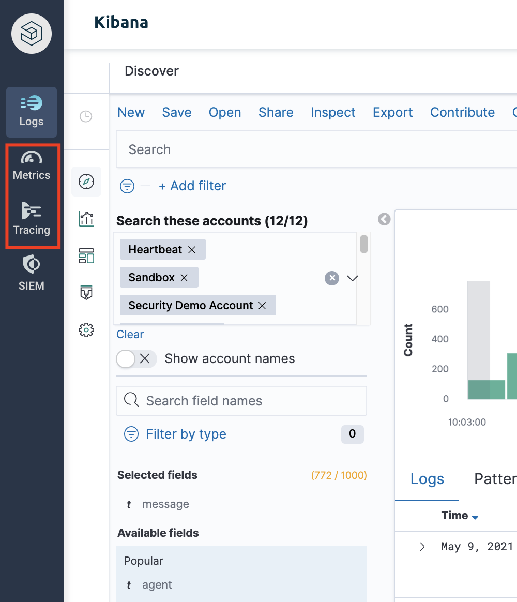Click the Sandbox account tag label
The width and height of the screenshot is (517, 602).
point(151,278)
